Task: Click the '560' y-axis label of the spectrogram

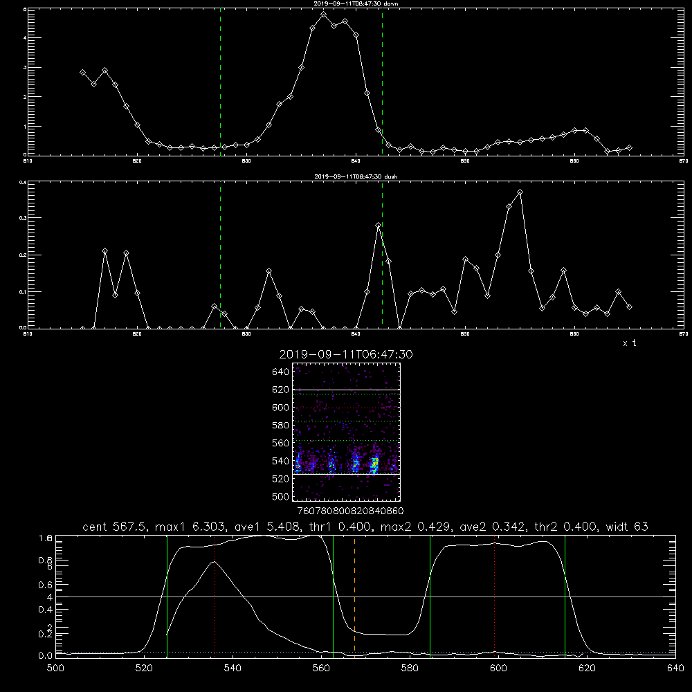Action: (x=281, y=443)
